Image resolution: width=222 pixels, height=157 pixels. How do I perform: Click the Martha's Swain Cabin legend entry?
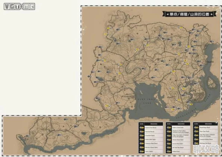point(151,147)
